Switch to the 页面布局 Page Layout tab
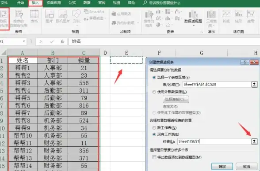 click(x=54, y=3)
